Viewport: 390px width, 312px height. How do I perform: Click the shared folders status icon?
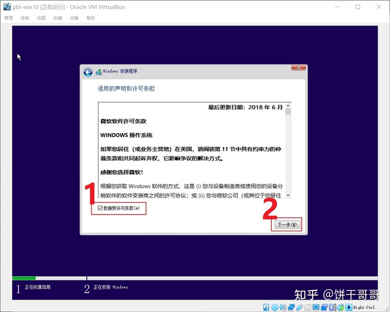(308, 307)
